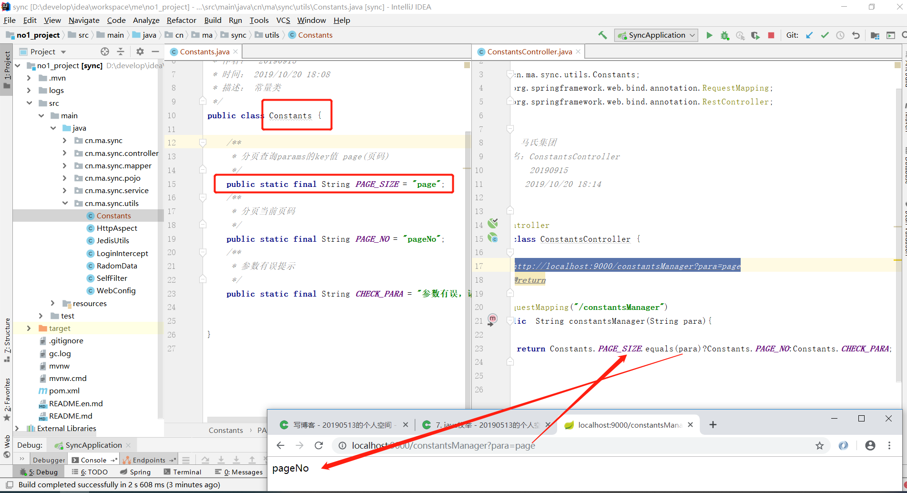Open the Build menu
This screenshot has height=493, width=907.
213,20
